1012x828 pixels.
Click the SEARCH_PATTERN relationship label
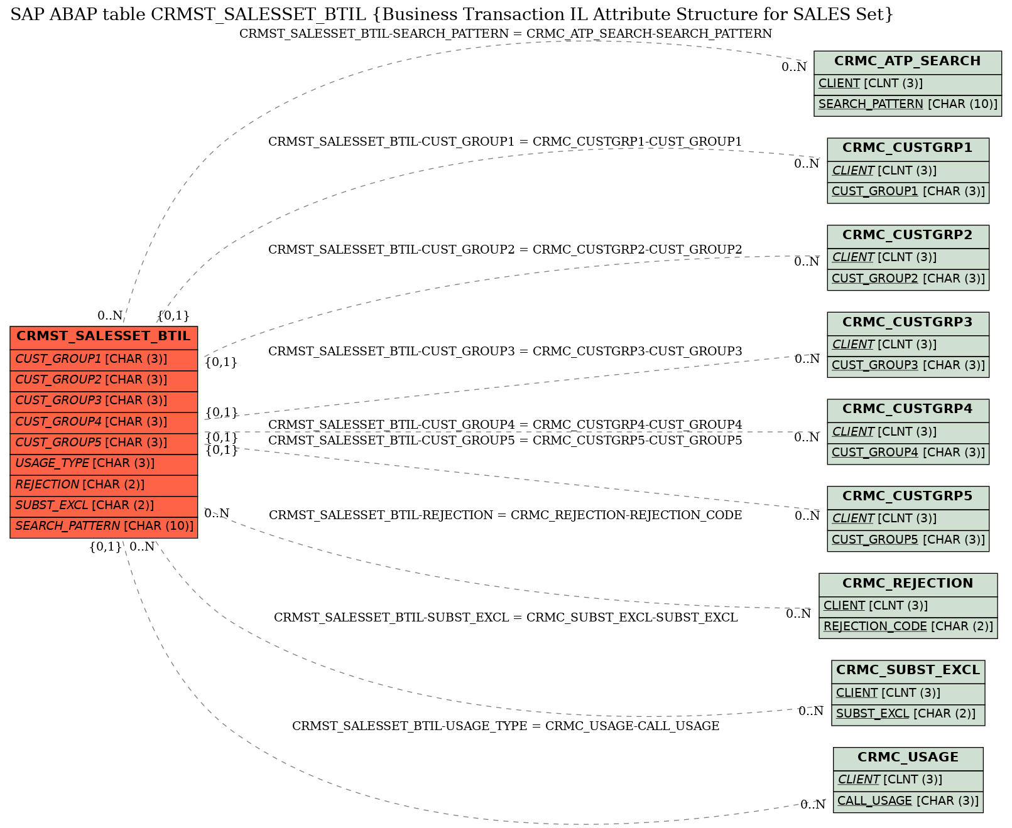(506, 34)
